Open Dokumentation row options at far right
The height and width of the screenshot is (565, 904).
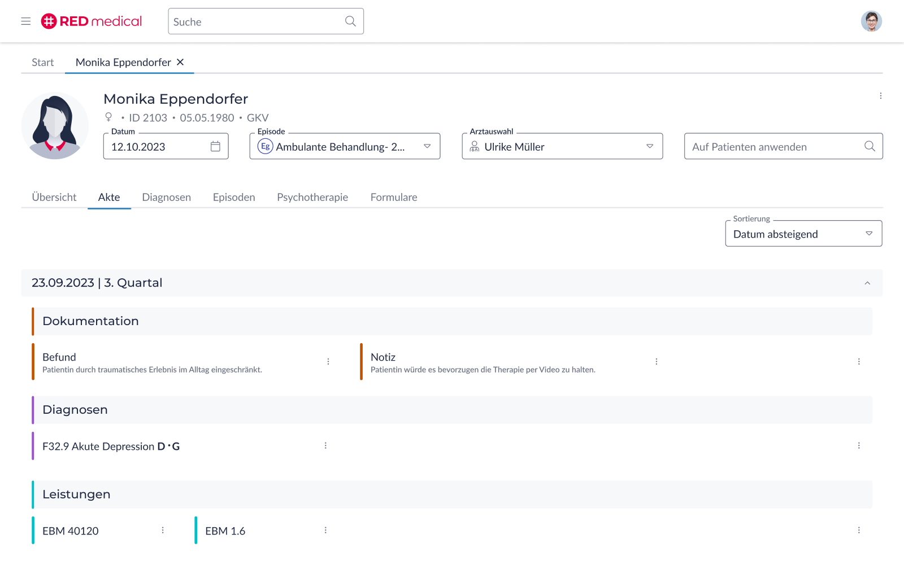click(x=859, y=362)
